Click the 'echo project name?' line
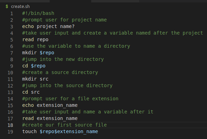 [48, 26]
